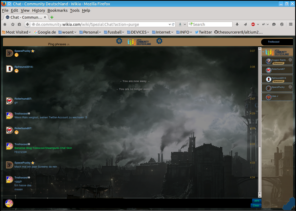Bookmark this page with the star icon
Image resolution: width=296 pixels, height=211 pixels.
click(12, 24)
